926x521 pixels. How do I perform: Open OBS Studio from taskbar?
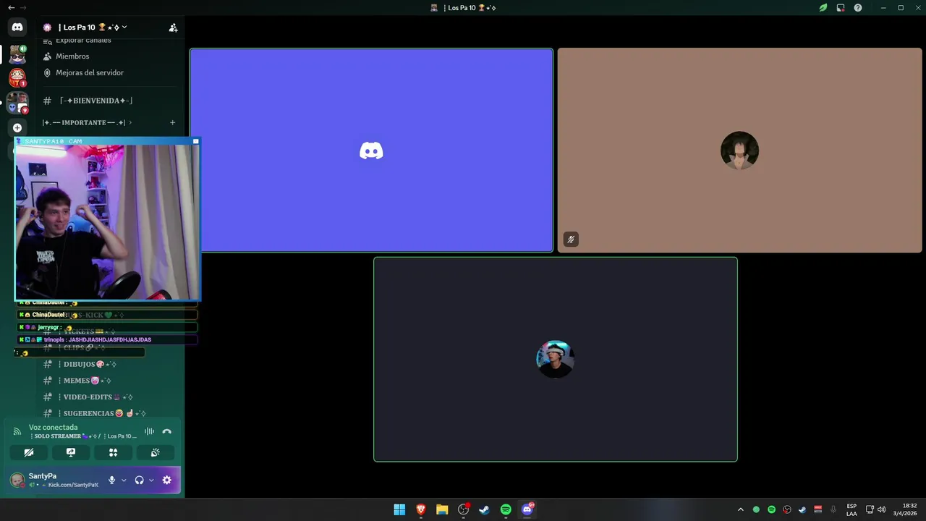[464, 509]
